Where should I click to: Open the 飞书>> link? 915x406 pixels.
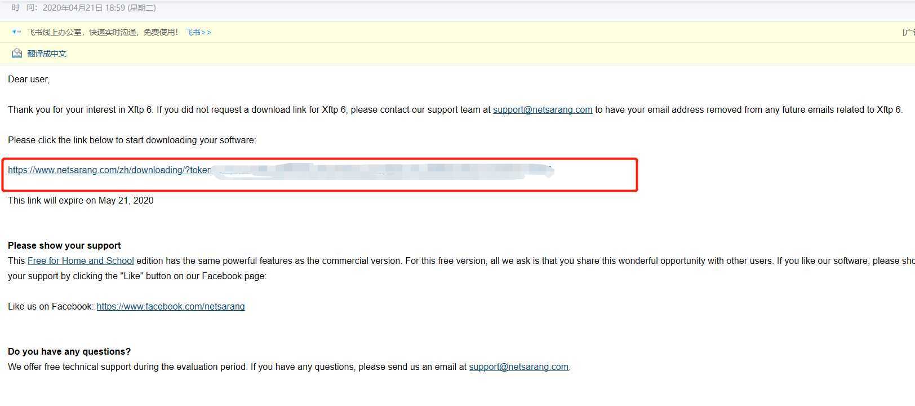pyautogui.click(x=198, y=32)
